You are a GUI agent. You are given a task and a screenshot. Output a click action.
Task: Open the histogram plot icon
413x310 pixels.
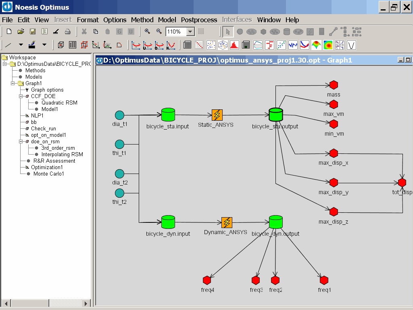[x=234, y=45]
